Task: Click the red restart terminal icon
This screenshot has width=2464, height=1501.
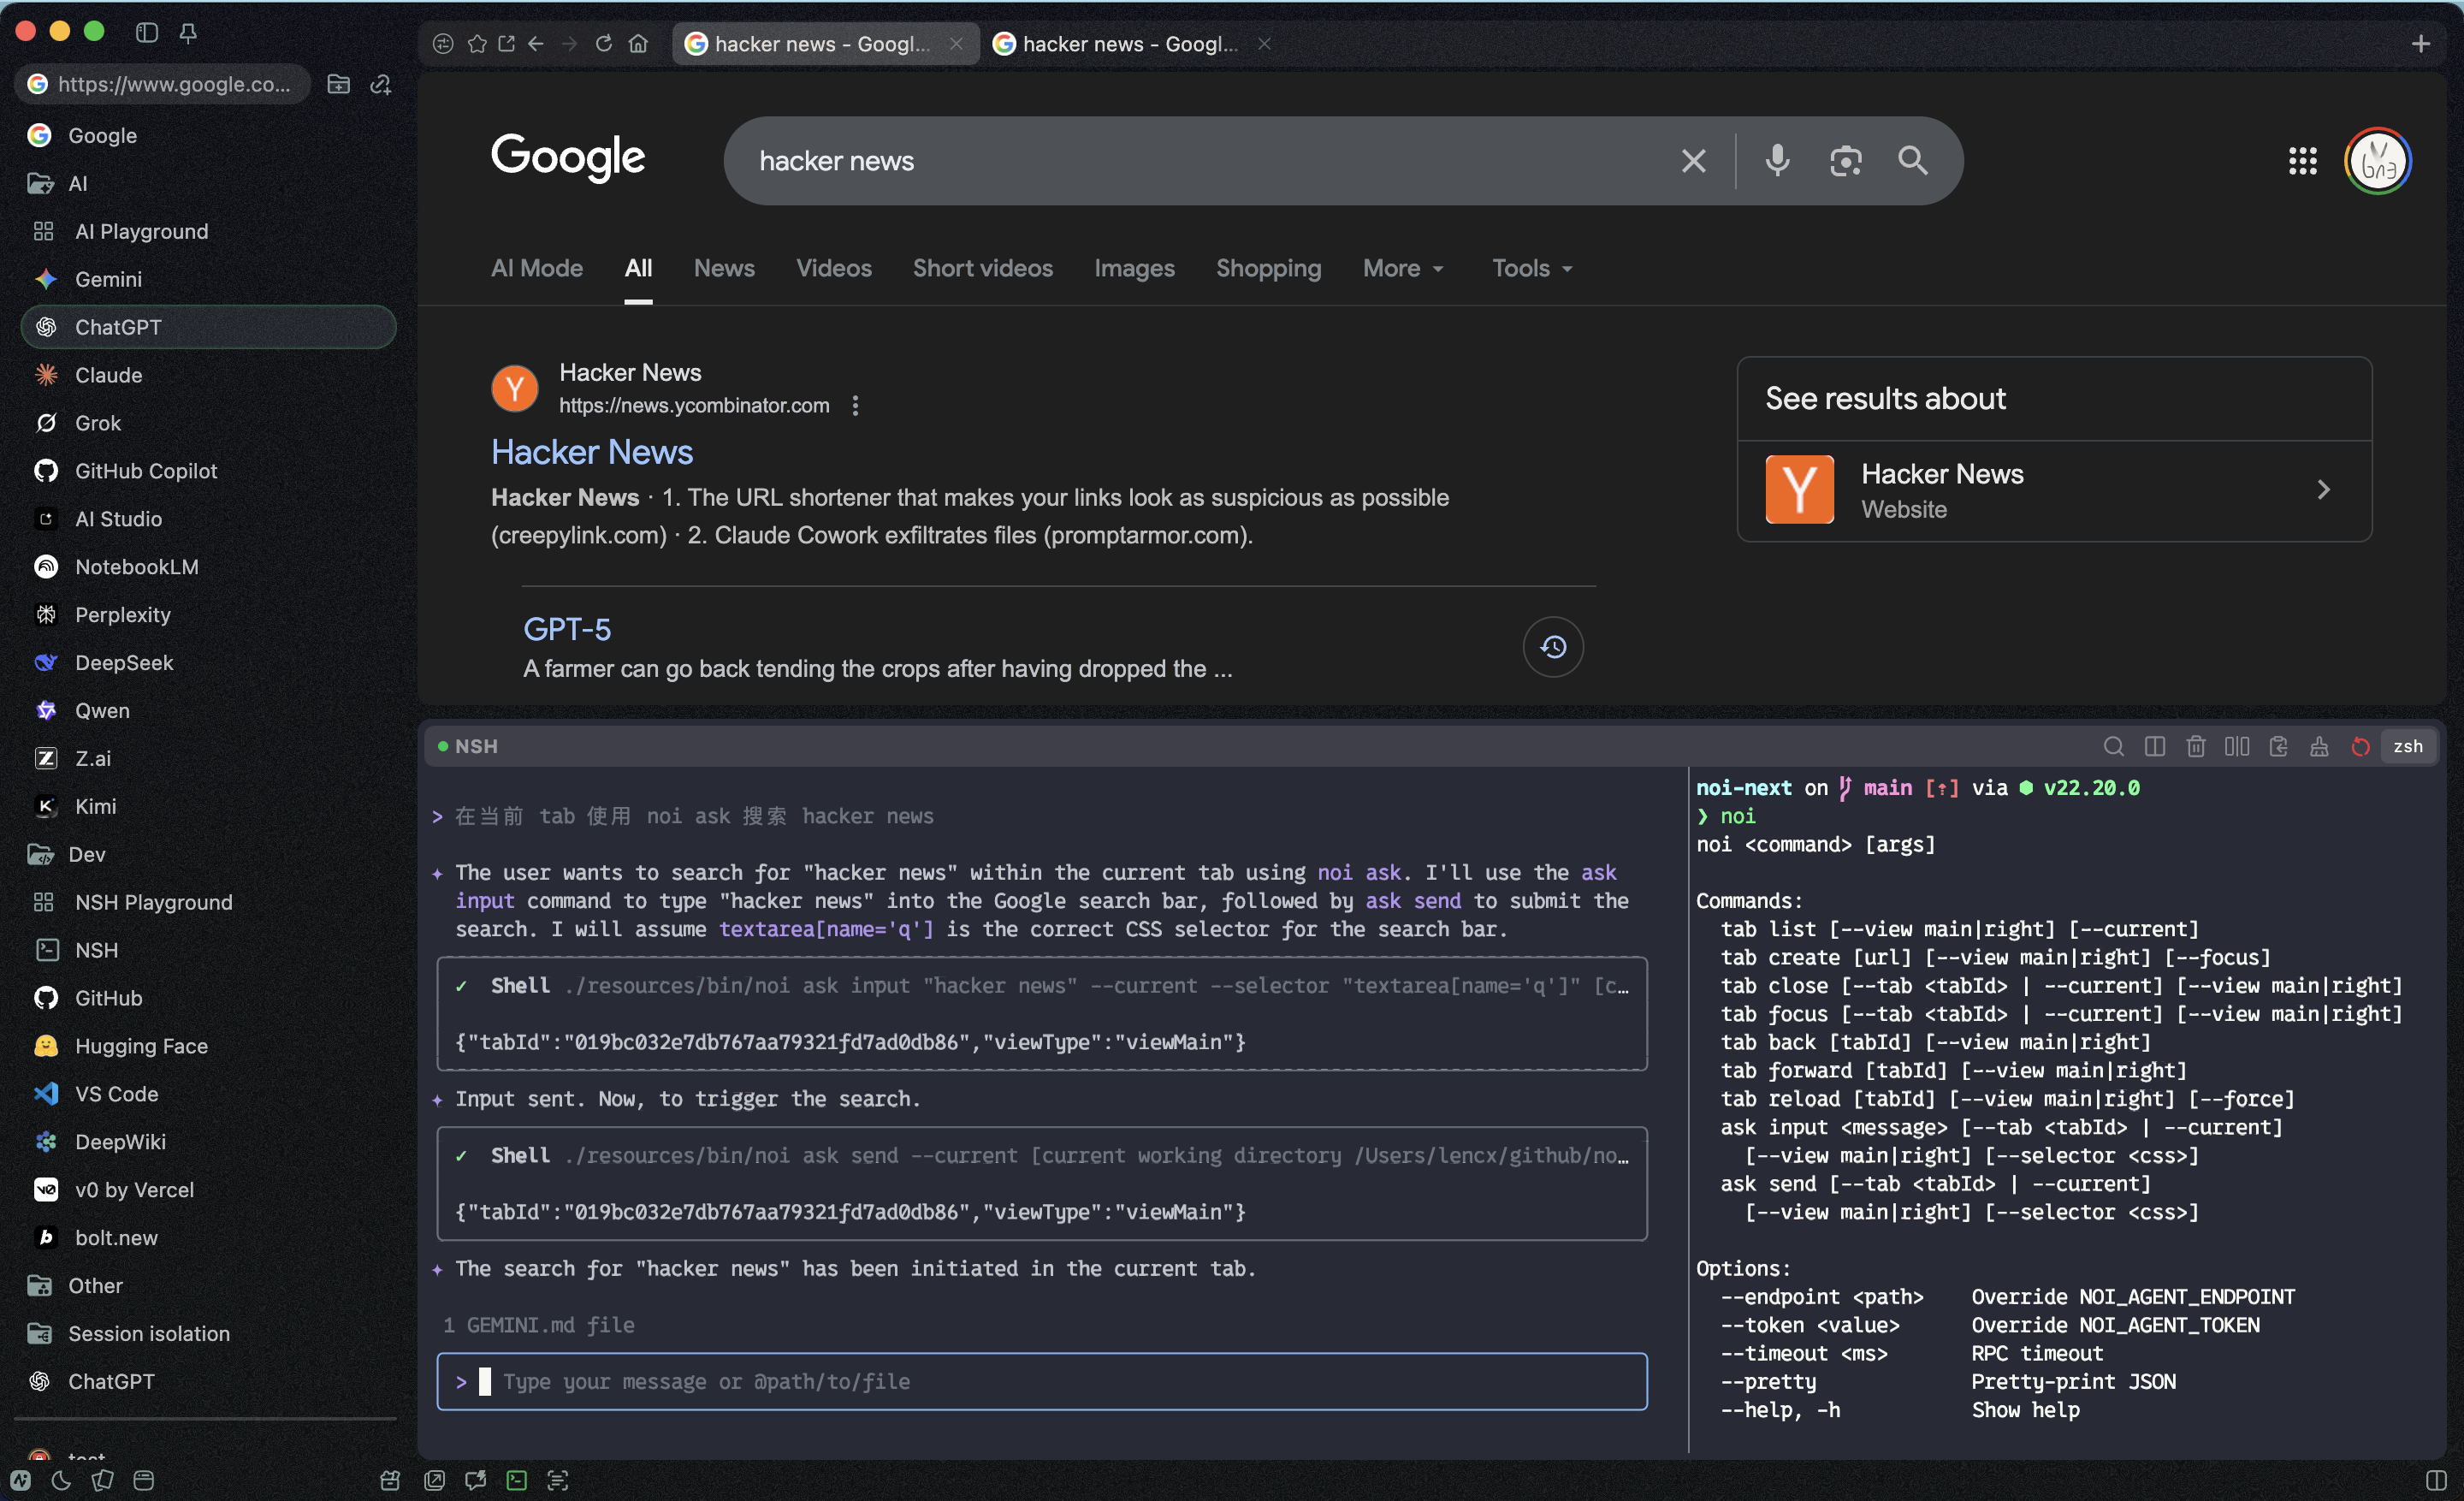Action: click(2360, 746)
